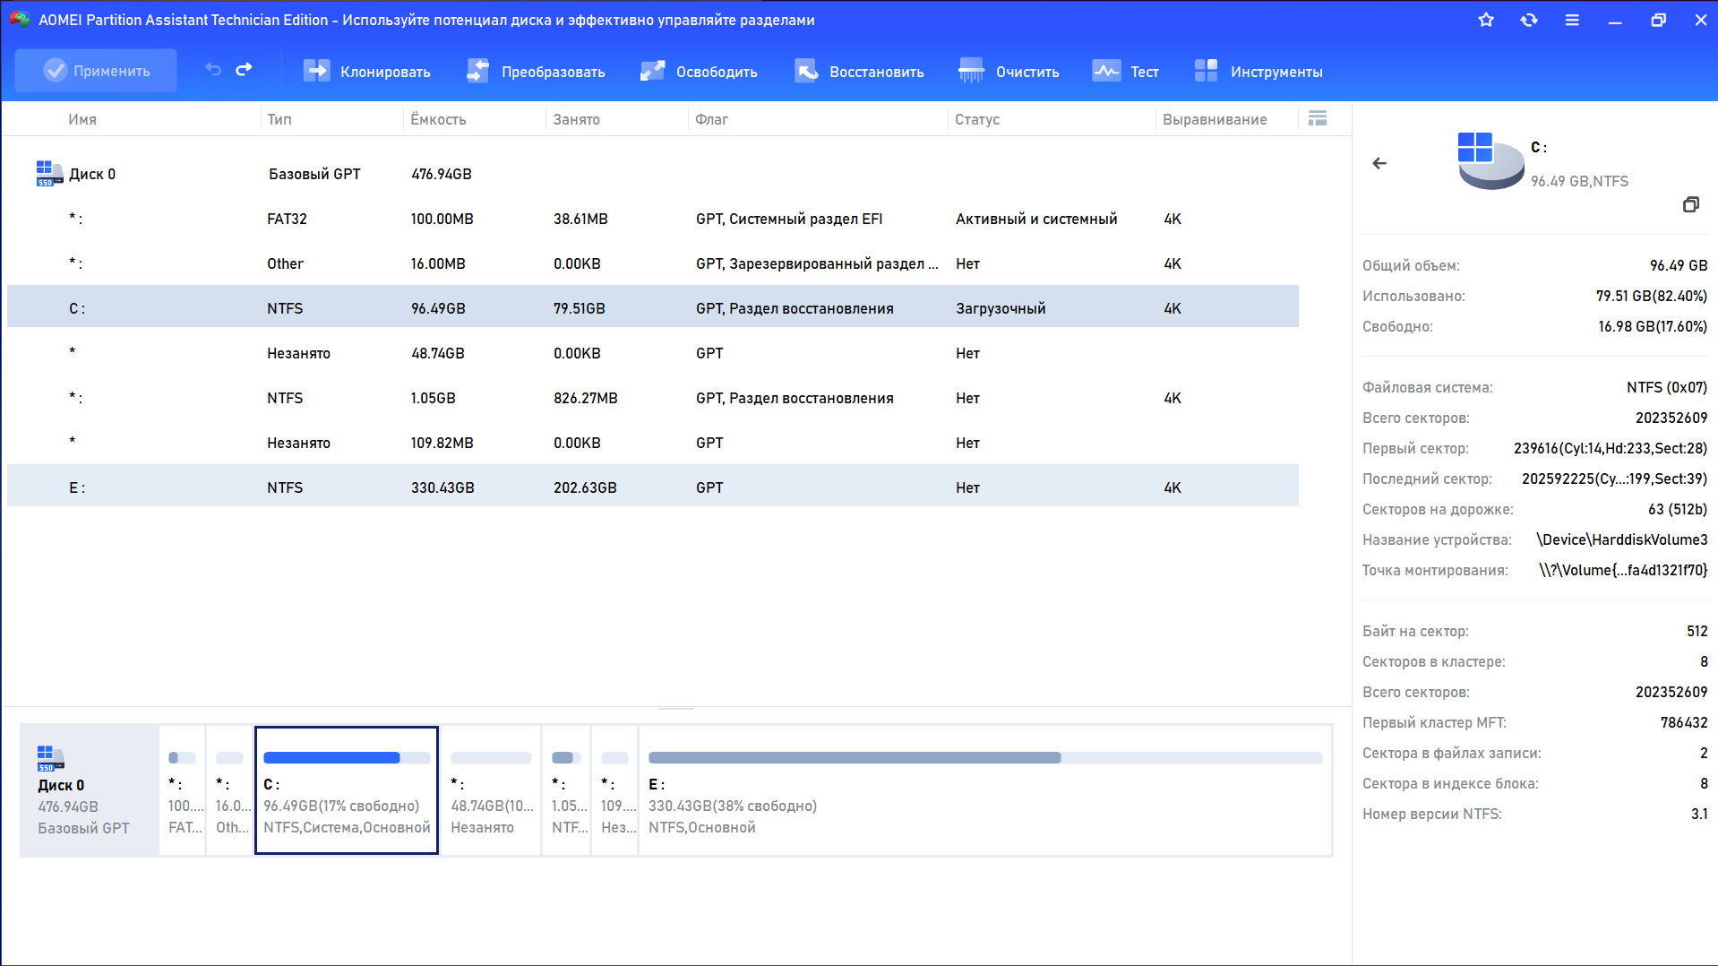The image size is (1718, 966).
Task: Sort by Имя column header
Action: (x=82, y=119)
